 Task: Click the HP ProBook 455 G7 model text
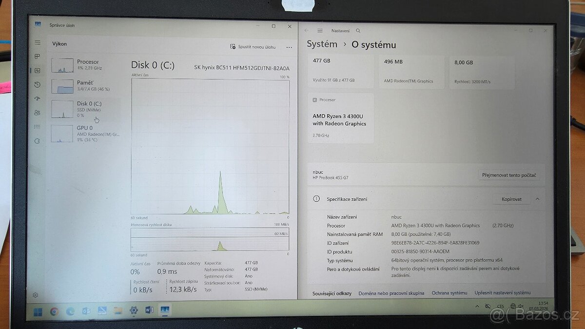click(x=330, y=178)
